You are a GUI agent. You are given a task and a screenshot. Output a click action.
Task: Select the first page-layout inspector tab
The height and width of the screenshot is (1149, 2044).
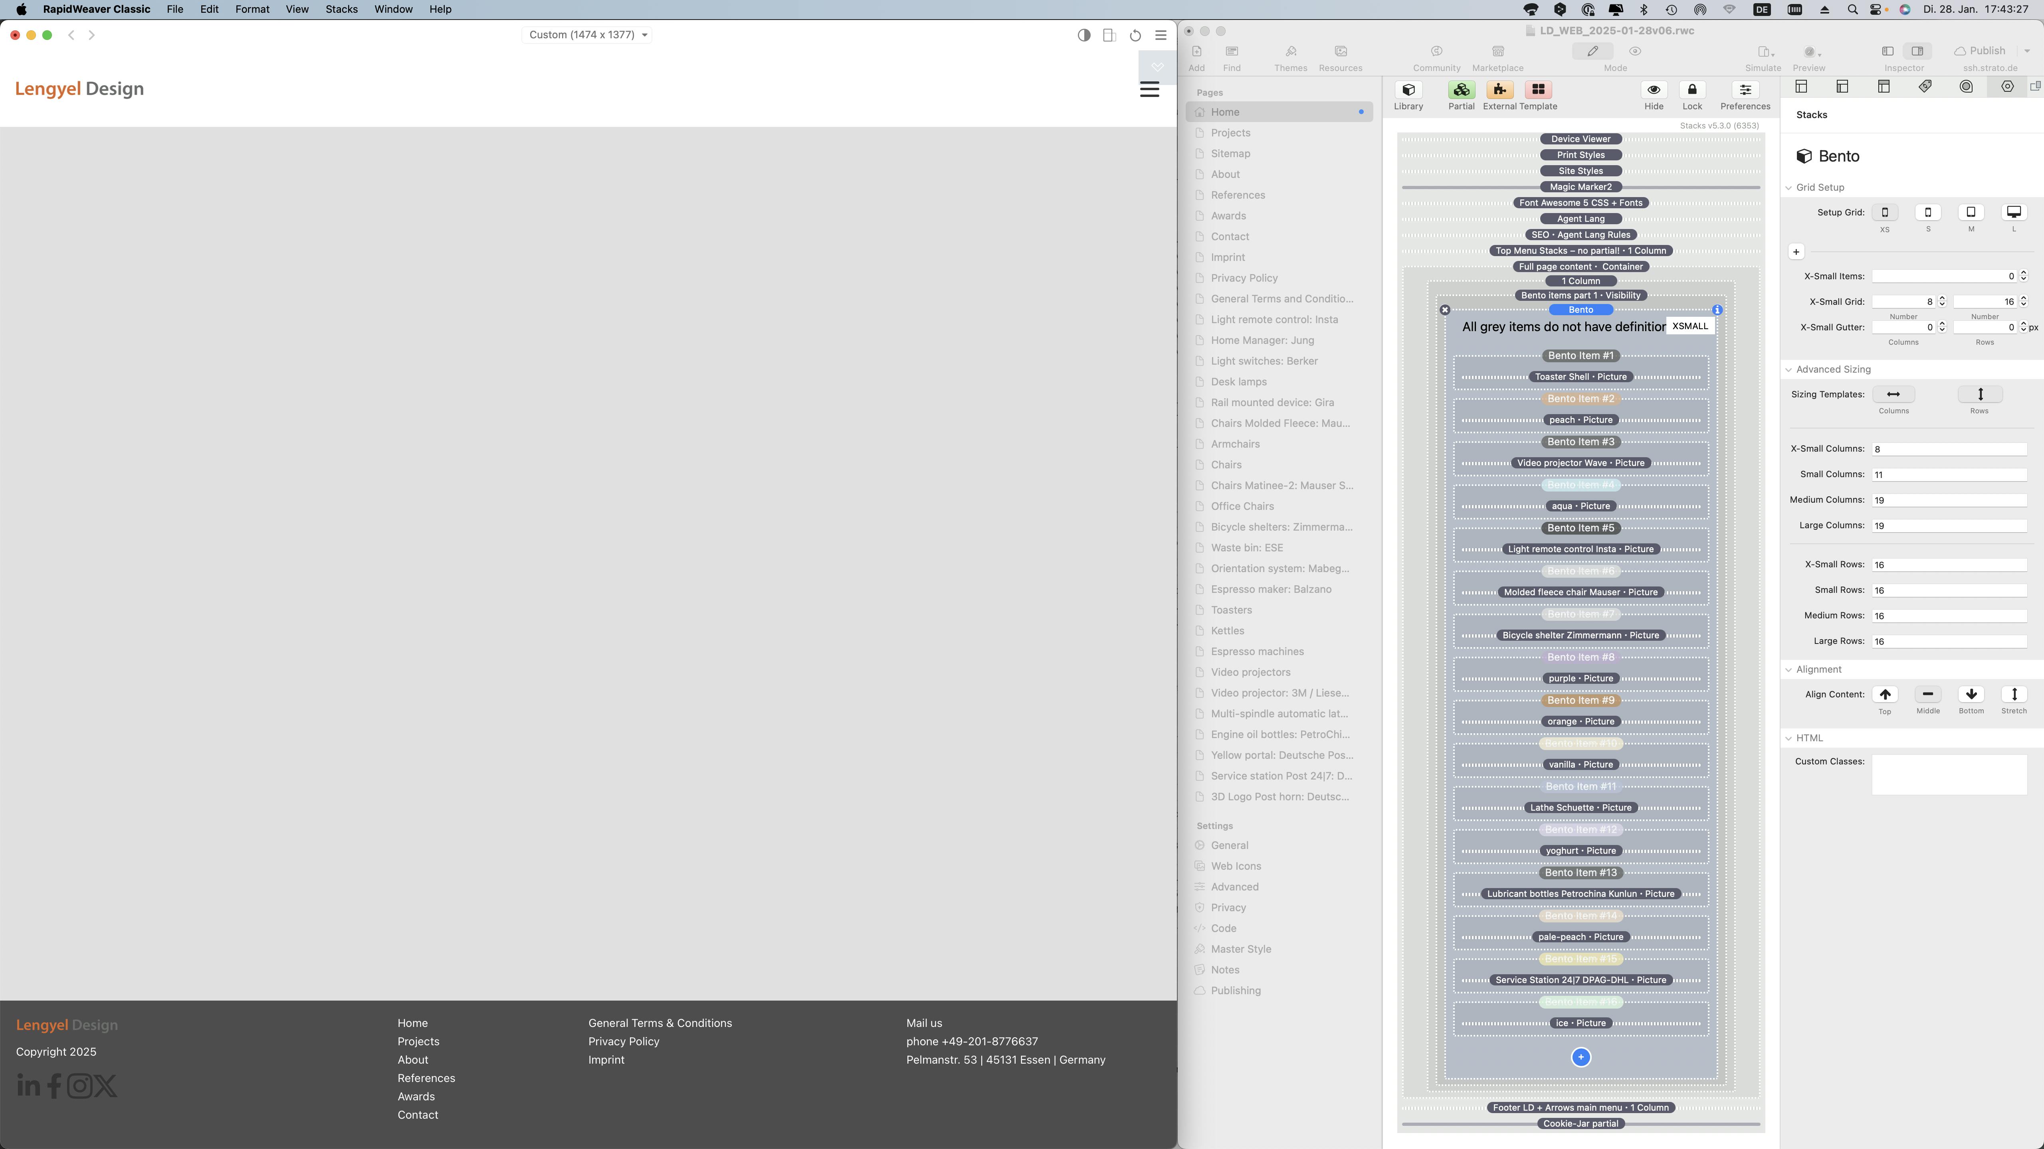tap(1801, 87)
